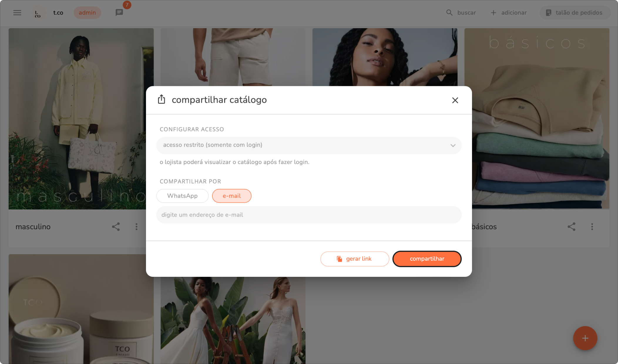This screenshot has width=618, height=364.
Task: Click the plus icon next to adicionar
Action: (x=493, y=13)
